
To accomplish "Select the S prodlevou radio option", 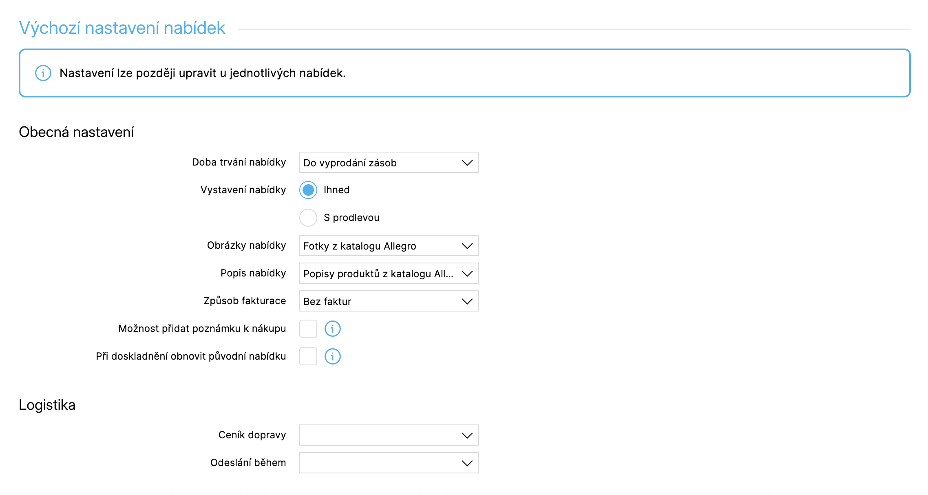I will (x=308, y=218).
